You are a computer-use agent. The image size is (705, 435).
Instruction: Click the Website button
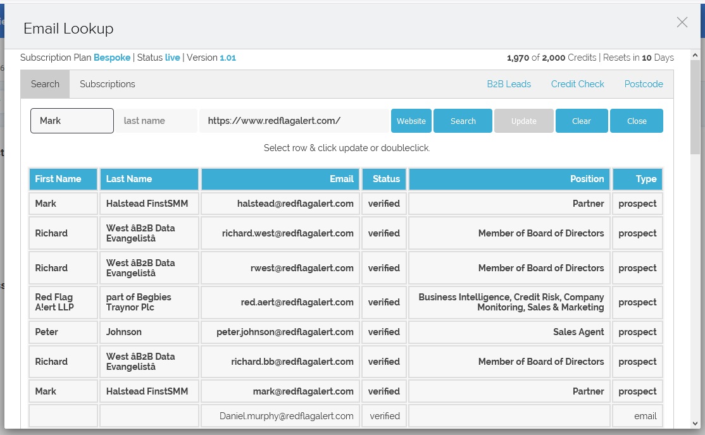pyautogui.click(x=411, y=120)
